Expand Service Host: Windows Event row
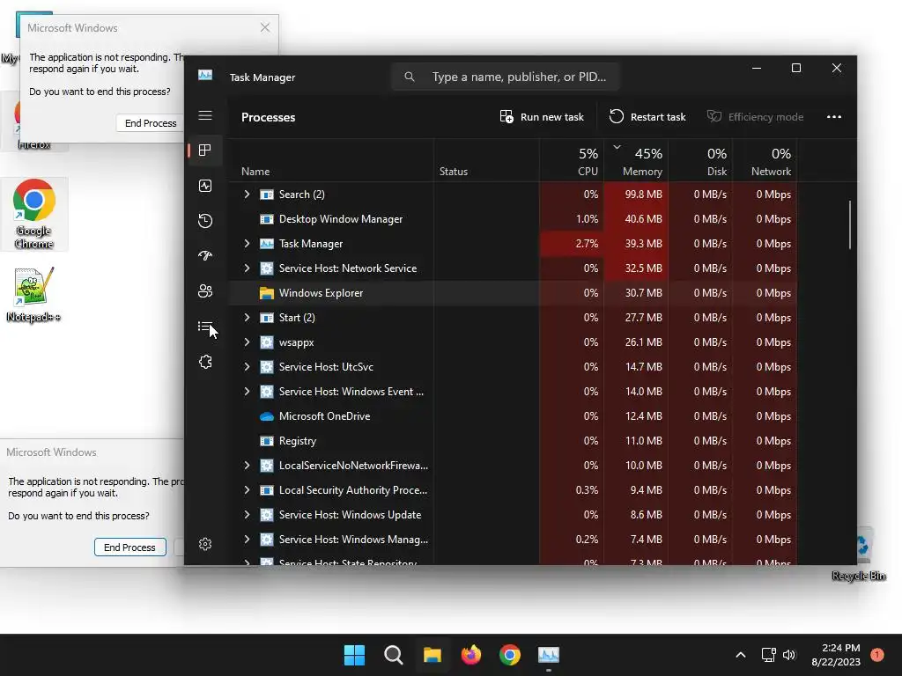Image resolution: width=902 pixels, height=676 pixels. coord(247,392)
